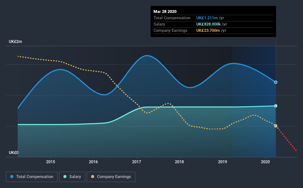Click the Company Earnings label in tooltip
This screenshot has height=188, width=303.
pos(171,30)
